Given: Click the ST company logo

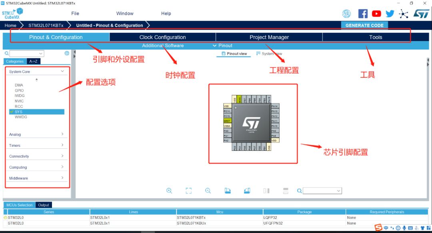Looking at the screenshot, I should pyautogui.click(x=421, y=14).
